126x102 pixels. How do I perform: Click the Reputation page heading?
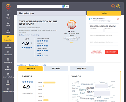click(x=26, y=13)
